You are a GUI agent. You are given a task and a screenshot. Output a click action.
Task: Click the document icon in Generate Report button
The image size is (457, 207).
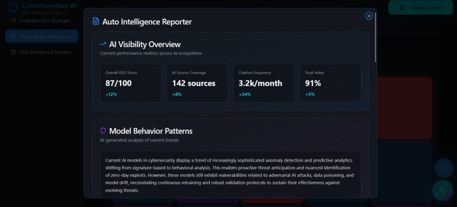401,8
